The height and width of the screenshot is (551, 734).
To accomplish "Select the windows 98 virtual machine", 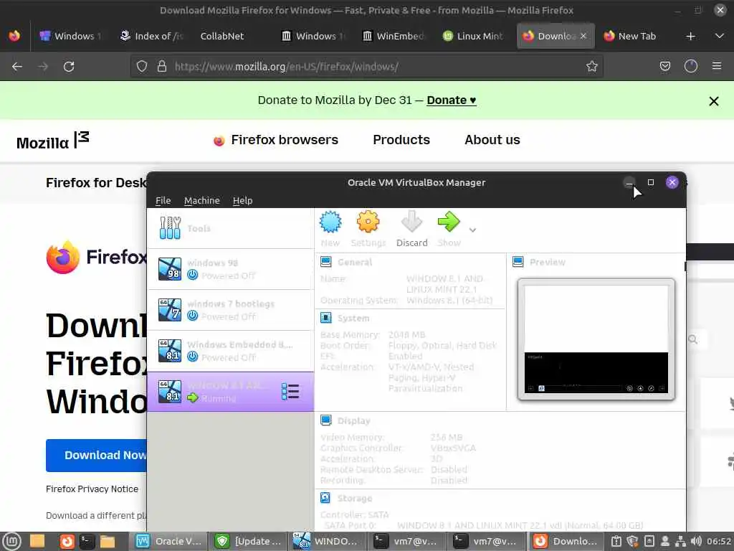I will coord(230,269).
